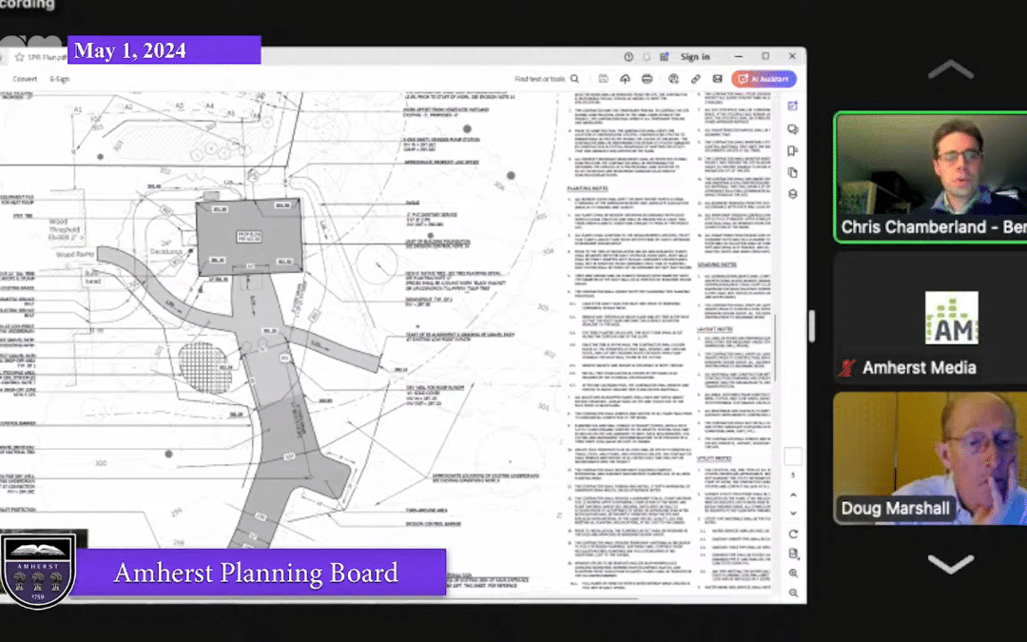Copy link using the chain link icon
This screenshot has width=1027, height=642.
point(695,79)
